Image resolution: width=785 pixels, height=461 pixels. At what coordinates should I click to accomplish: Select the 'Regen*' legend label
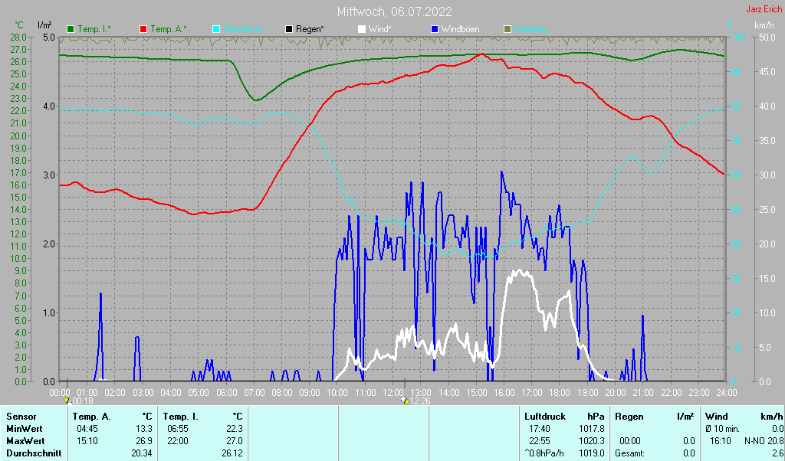click(310, 30)
